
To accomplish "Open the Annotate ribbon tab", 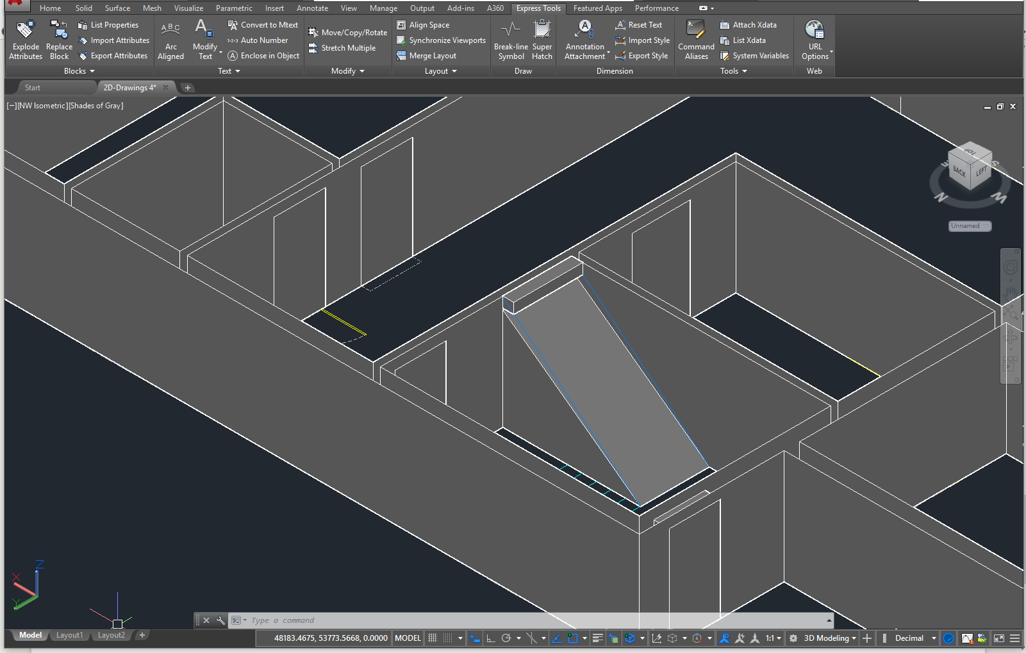I will tap(312, 8).
